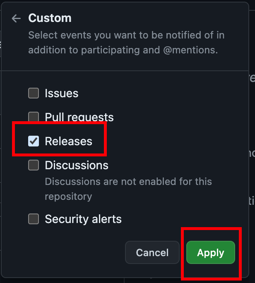The width and height of the screenshot is (255, 283).
Task: Click the checkmark inside the Releases box
Action: [34, 141]
